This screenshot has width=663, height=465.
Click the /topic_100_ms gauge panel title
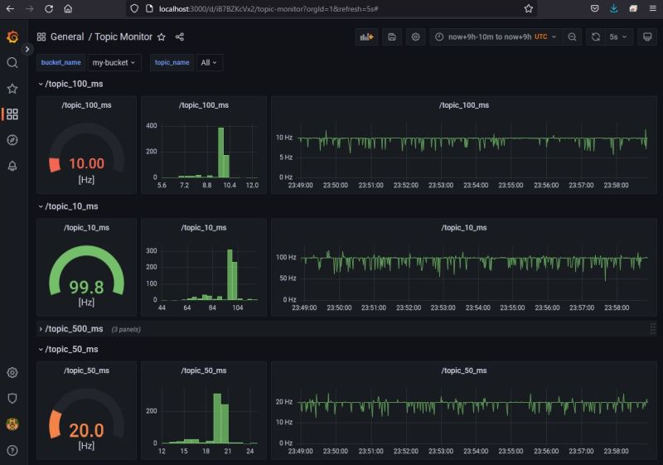pyautogui.click(x=87, y=105)
